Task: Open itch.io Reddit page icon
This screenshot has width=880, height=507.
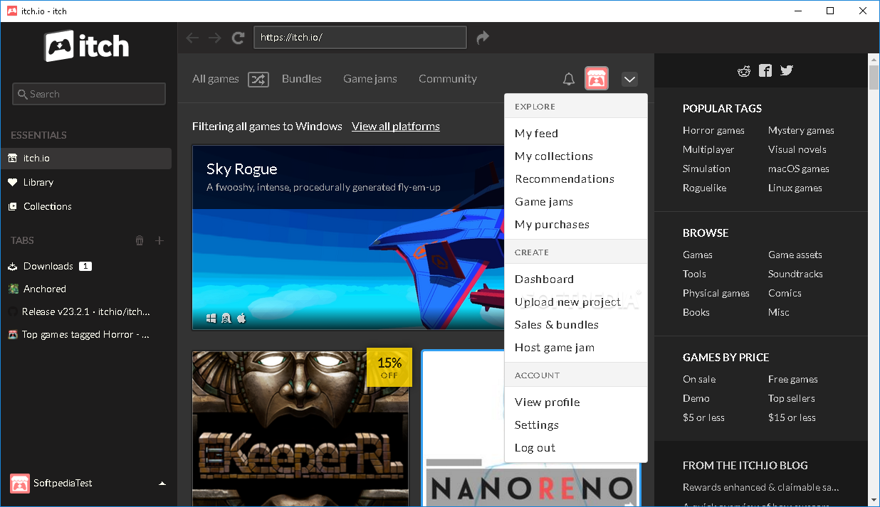Action: point(744,70)
